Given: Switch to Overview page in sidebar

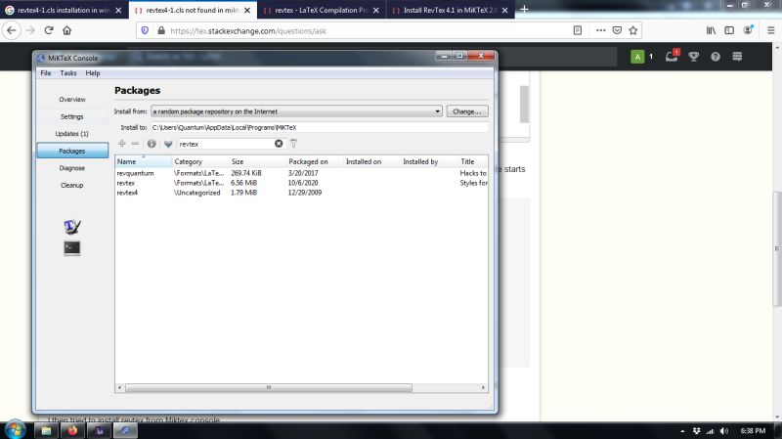Looking at the screenshot, I should [72, 100].
